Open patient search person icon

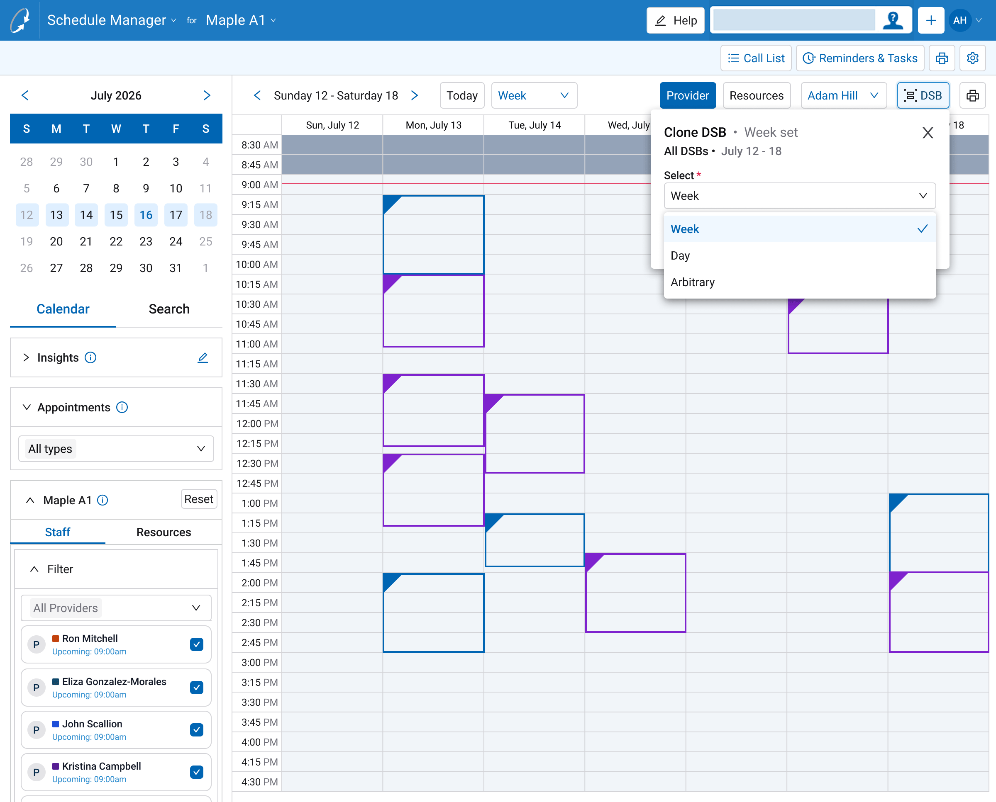pos(892,20)
